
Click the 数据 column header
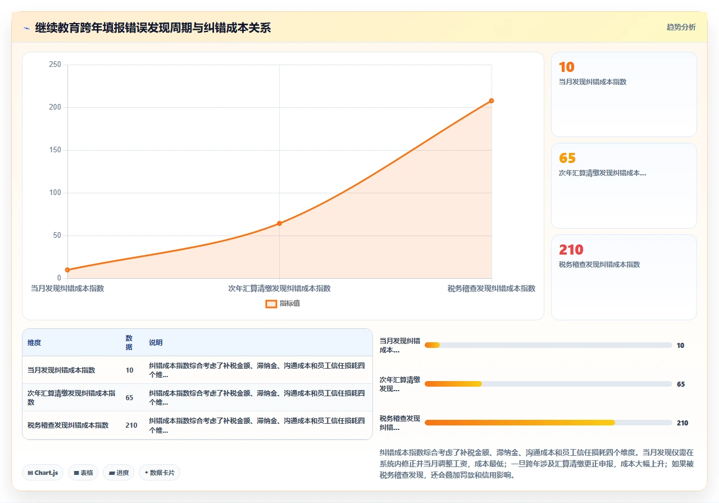point(129,342)
